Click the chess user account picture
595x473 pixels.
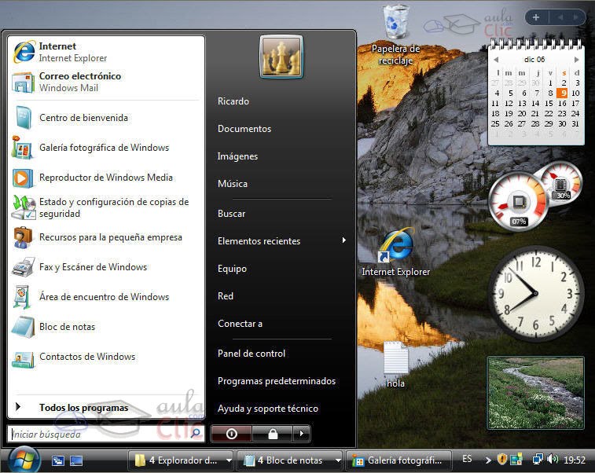281,57
